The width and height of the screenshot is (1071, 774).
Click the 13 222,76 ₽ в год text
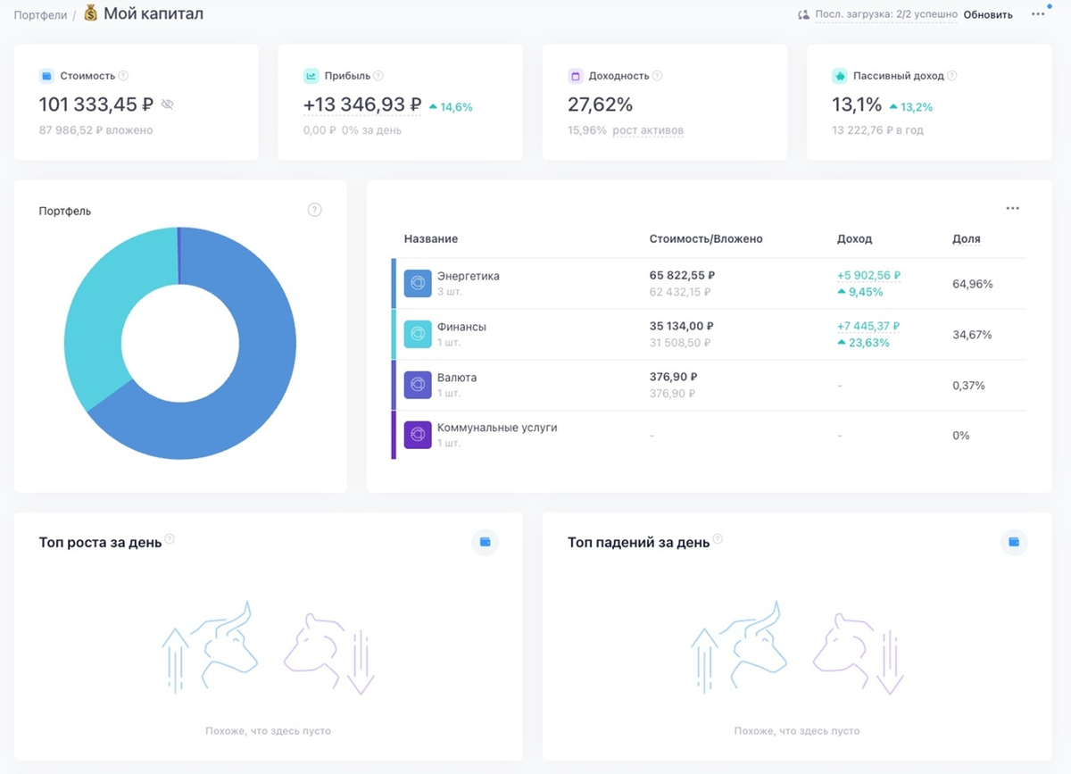coord(877,130)
